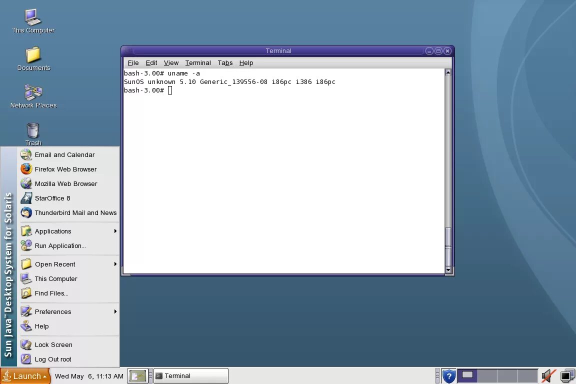Select Log Out root entry

[68, 359]
